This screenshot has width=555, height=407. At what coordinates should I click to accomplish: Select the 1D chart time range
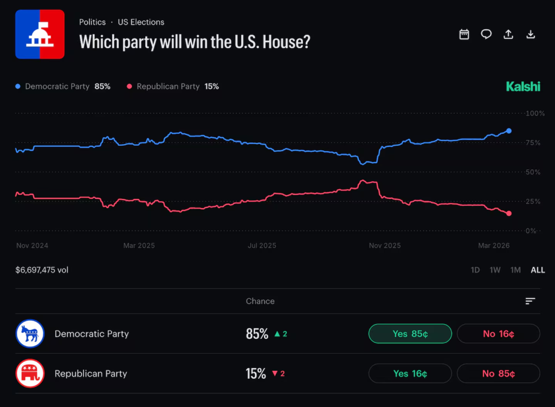pos(475,270)
